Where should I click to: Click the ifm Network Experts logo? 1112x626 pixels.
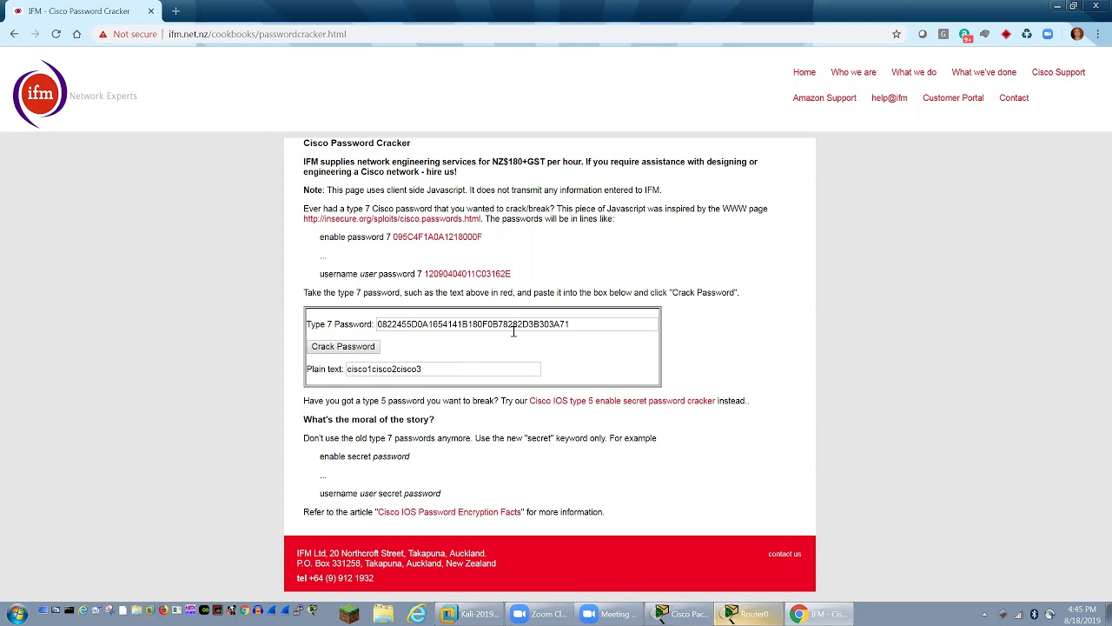point(75,94)
